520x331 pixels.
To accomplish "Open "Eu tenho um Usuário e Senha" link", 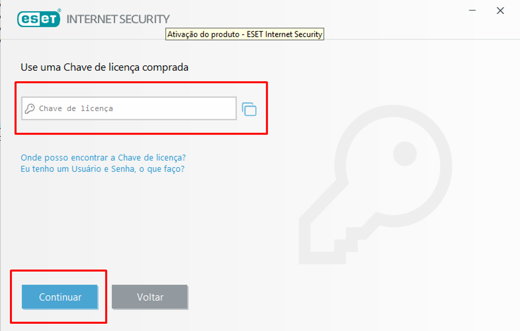I will coord(103,169).
